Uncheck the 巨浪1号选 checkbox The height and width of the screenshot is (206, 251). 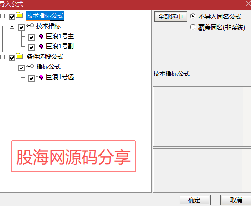[31, 78]
